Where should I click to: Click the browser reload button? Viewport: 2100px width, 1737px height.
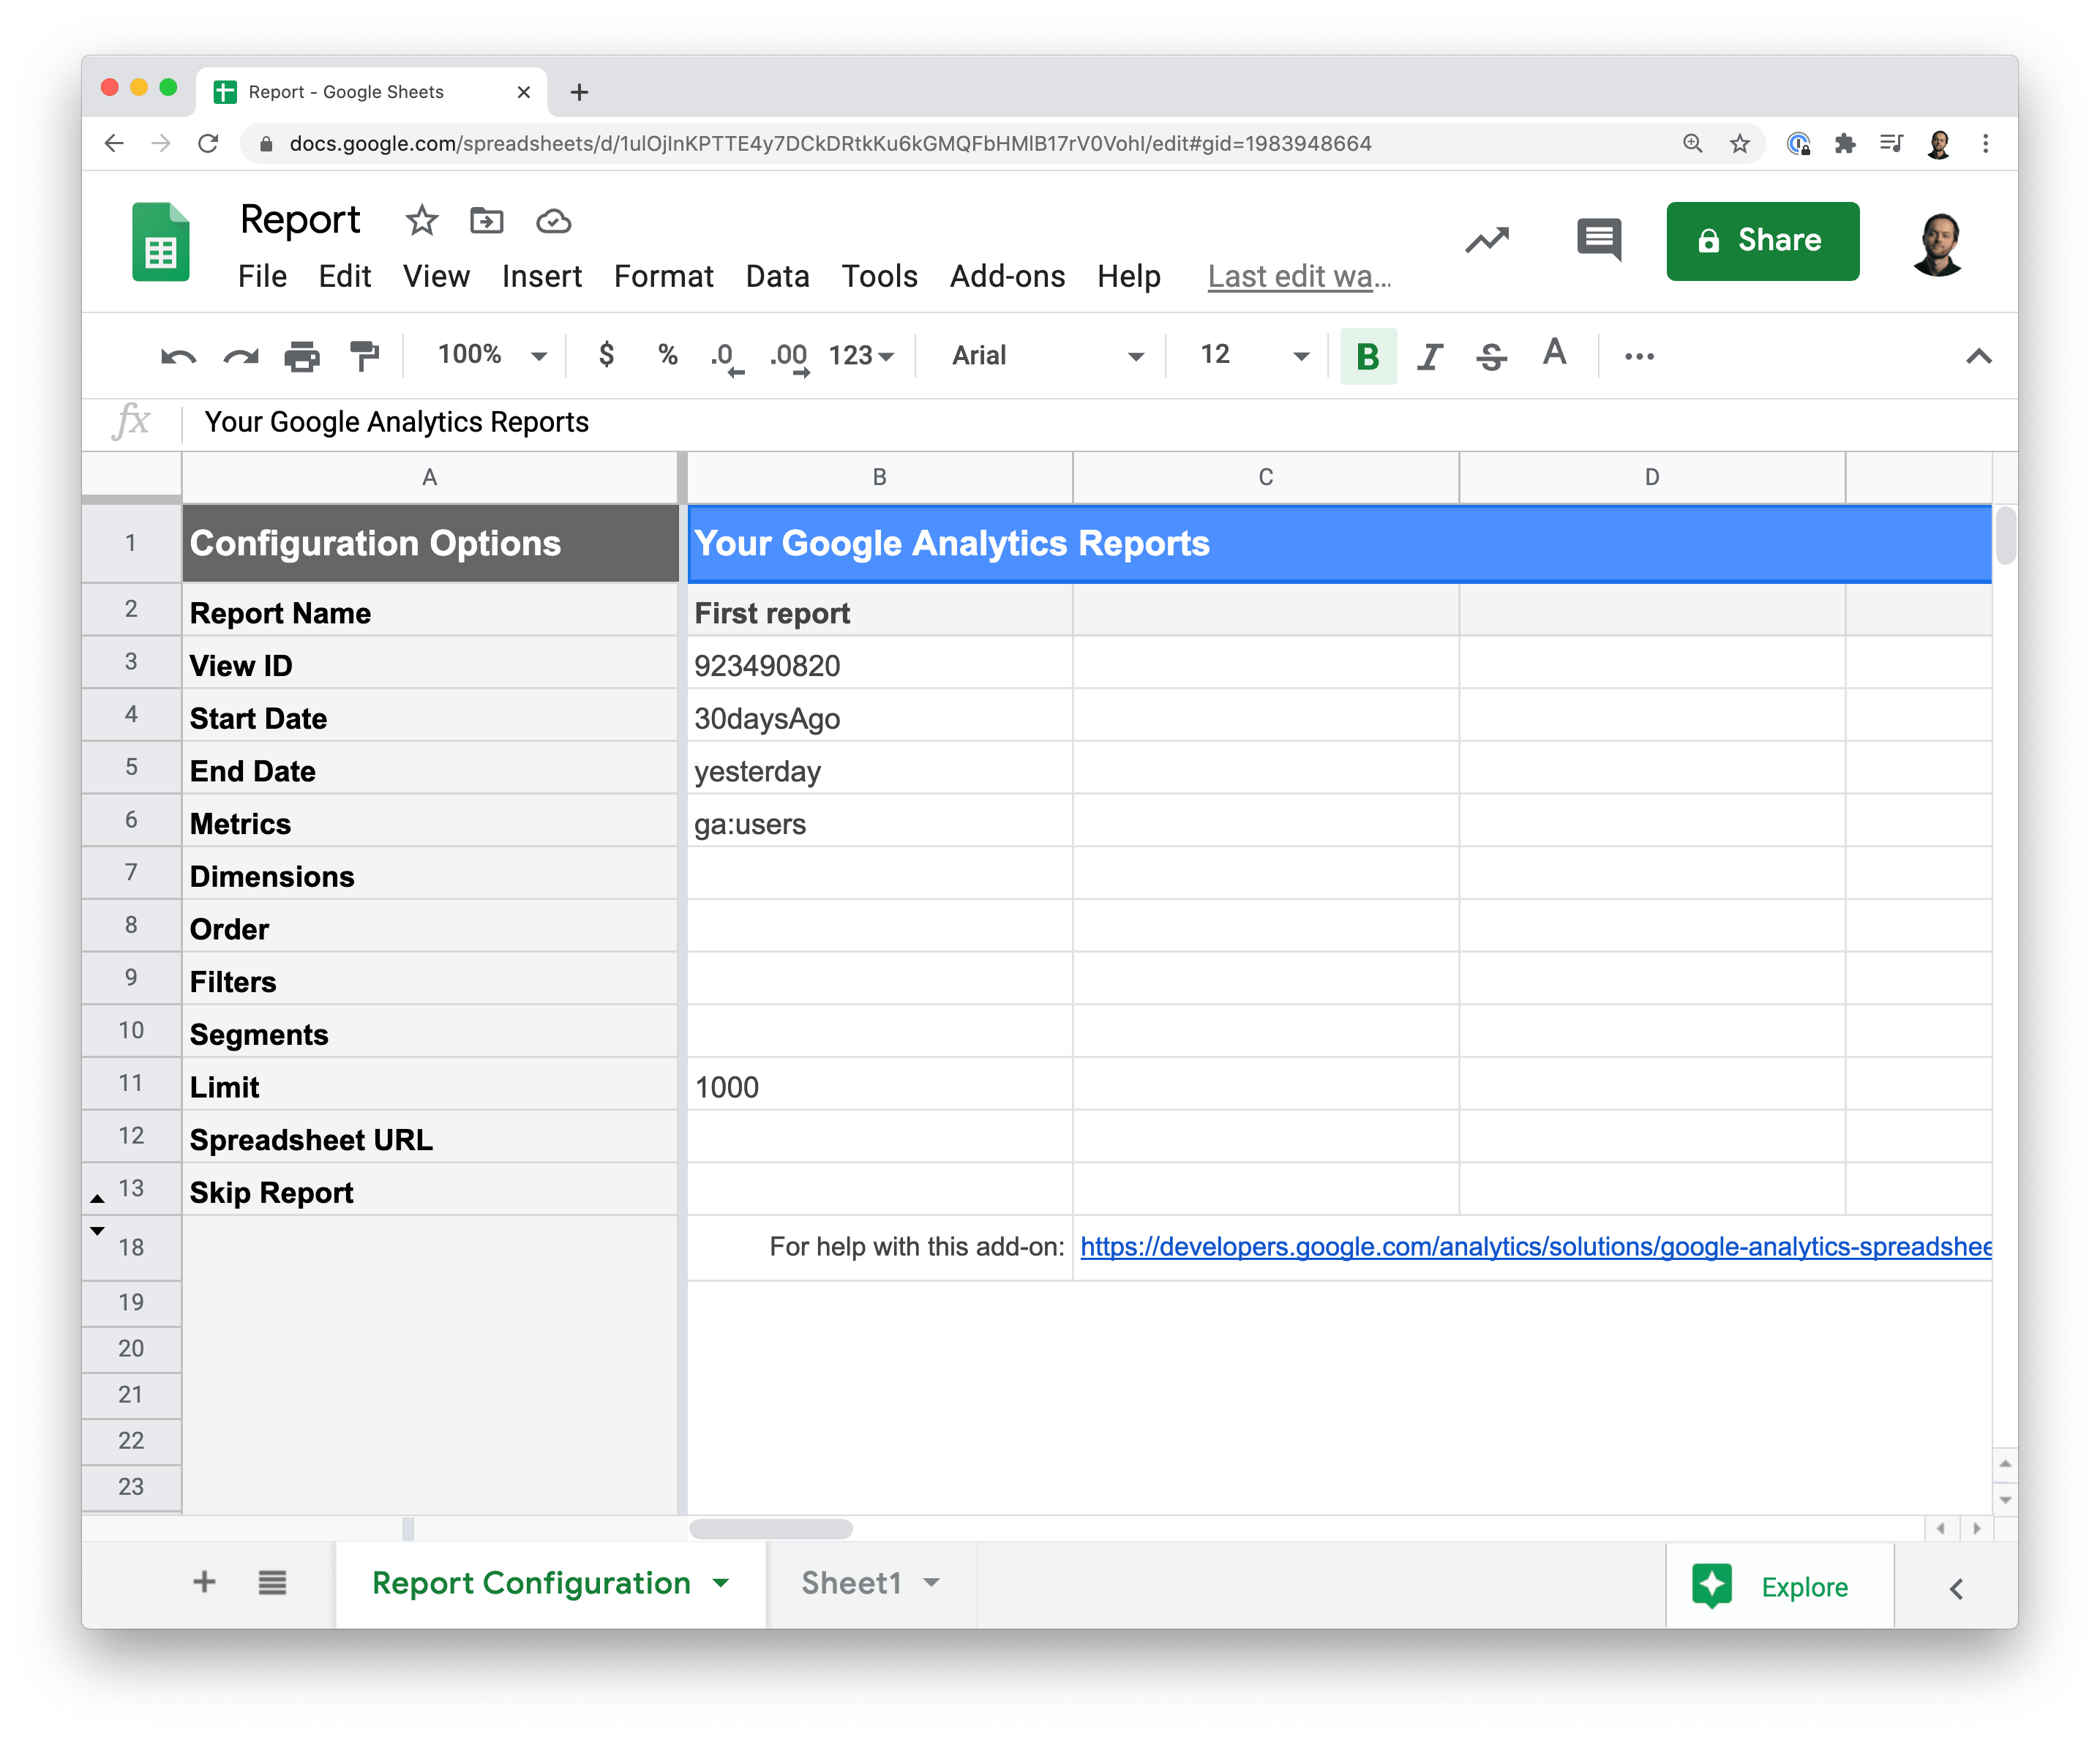click(208, 143)
